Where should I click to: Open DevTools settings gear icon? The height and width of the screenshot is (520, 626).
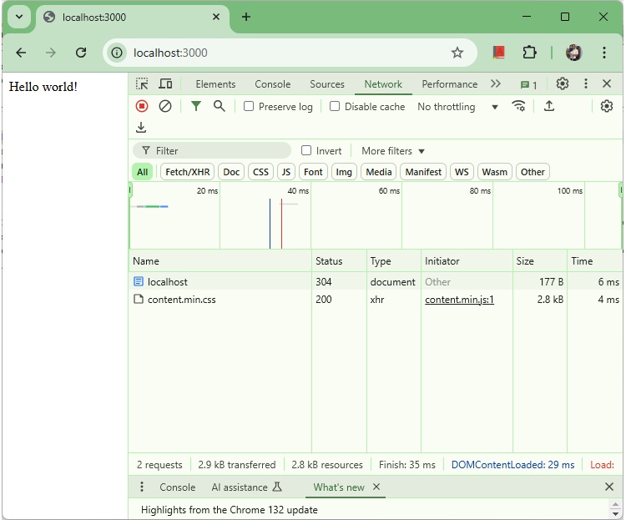563,83
